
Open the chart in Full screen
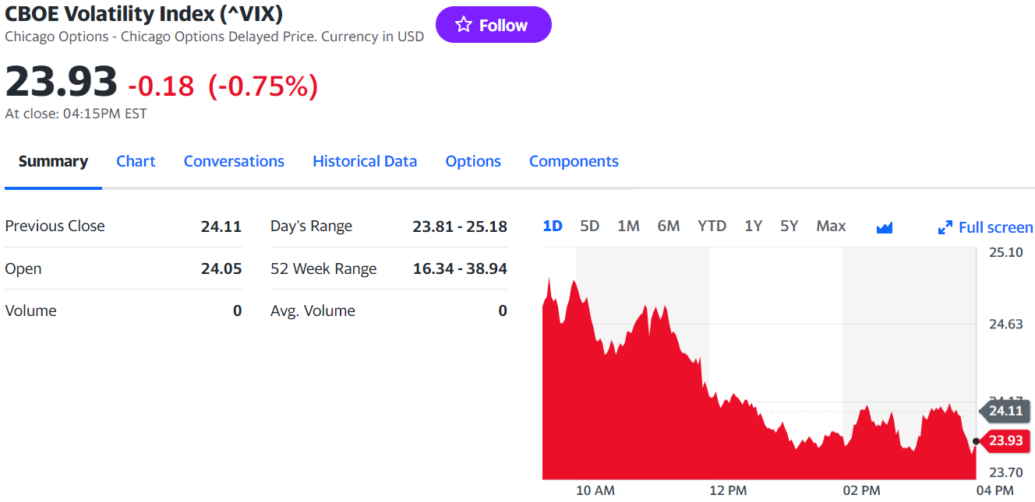tap(985, 227)
